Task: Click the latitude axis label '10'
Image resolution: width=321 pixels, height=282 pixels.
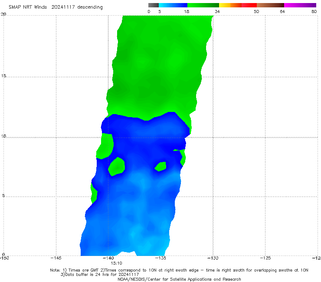Action: coord(3,136)
